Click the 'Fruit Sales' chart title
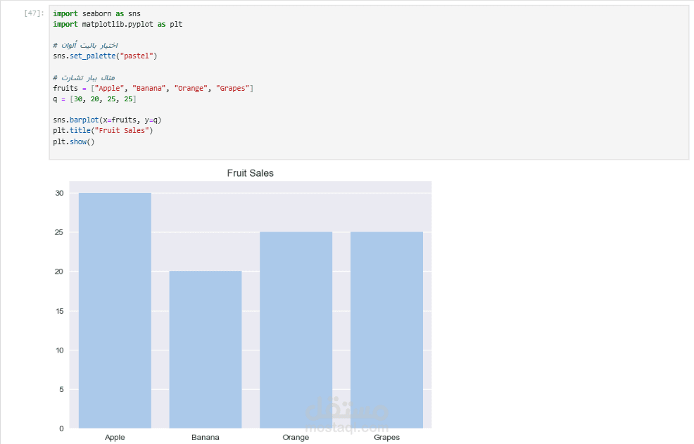The width and height of the screenshot is (694, 444). tap(250, 173)
